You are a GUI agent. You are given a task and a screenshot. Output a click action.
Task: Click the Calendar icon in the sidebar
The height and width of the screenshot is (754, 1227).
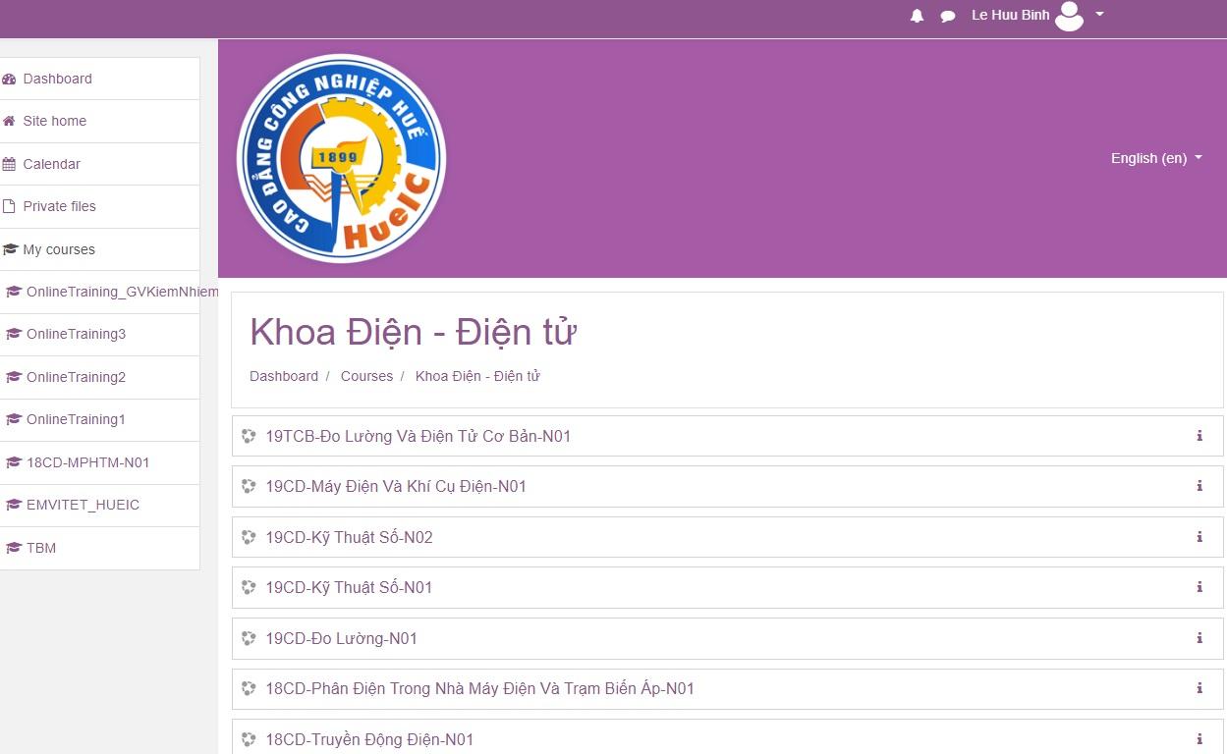coord(10,164)
